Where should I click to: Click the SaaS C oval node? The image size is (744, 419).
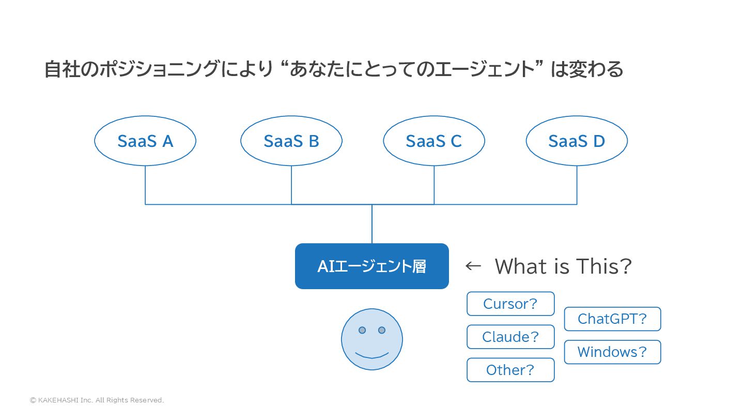point(434,141)
